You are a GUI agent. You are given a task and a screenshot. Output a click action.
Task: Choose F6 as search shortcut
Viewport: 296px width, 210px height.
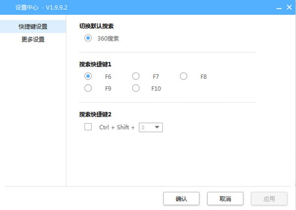coord(88,76)
